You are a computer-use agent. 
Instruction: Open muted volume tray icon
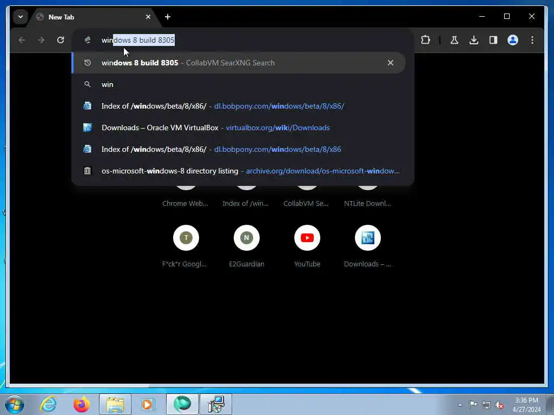499,405
